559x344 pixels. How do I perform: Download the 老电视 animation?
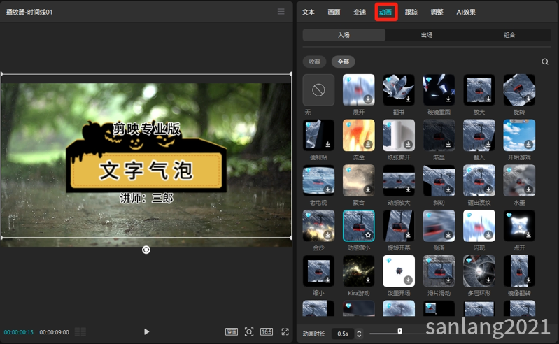click(327, 189)
